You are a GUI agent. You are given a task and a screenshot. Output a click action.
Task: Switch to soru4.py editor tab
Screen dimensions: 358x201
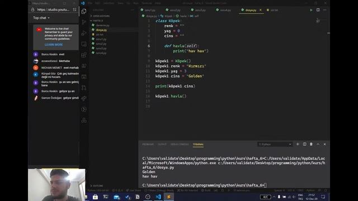[224, 10]
